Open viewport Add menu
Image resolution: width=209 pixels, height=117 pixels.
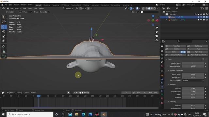[36, 8]
